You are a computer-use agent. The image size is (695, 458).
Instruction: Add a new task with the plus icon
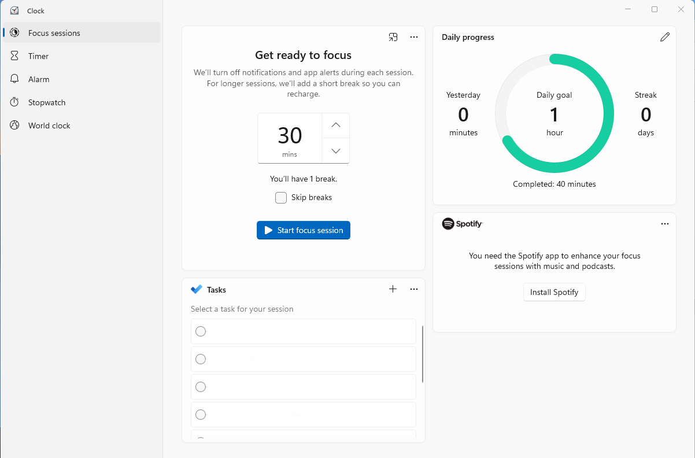point(393,289)
